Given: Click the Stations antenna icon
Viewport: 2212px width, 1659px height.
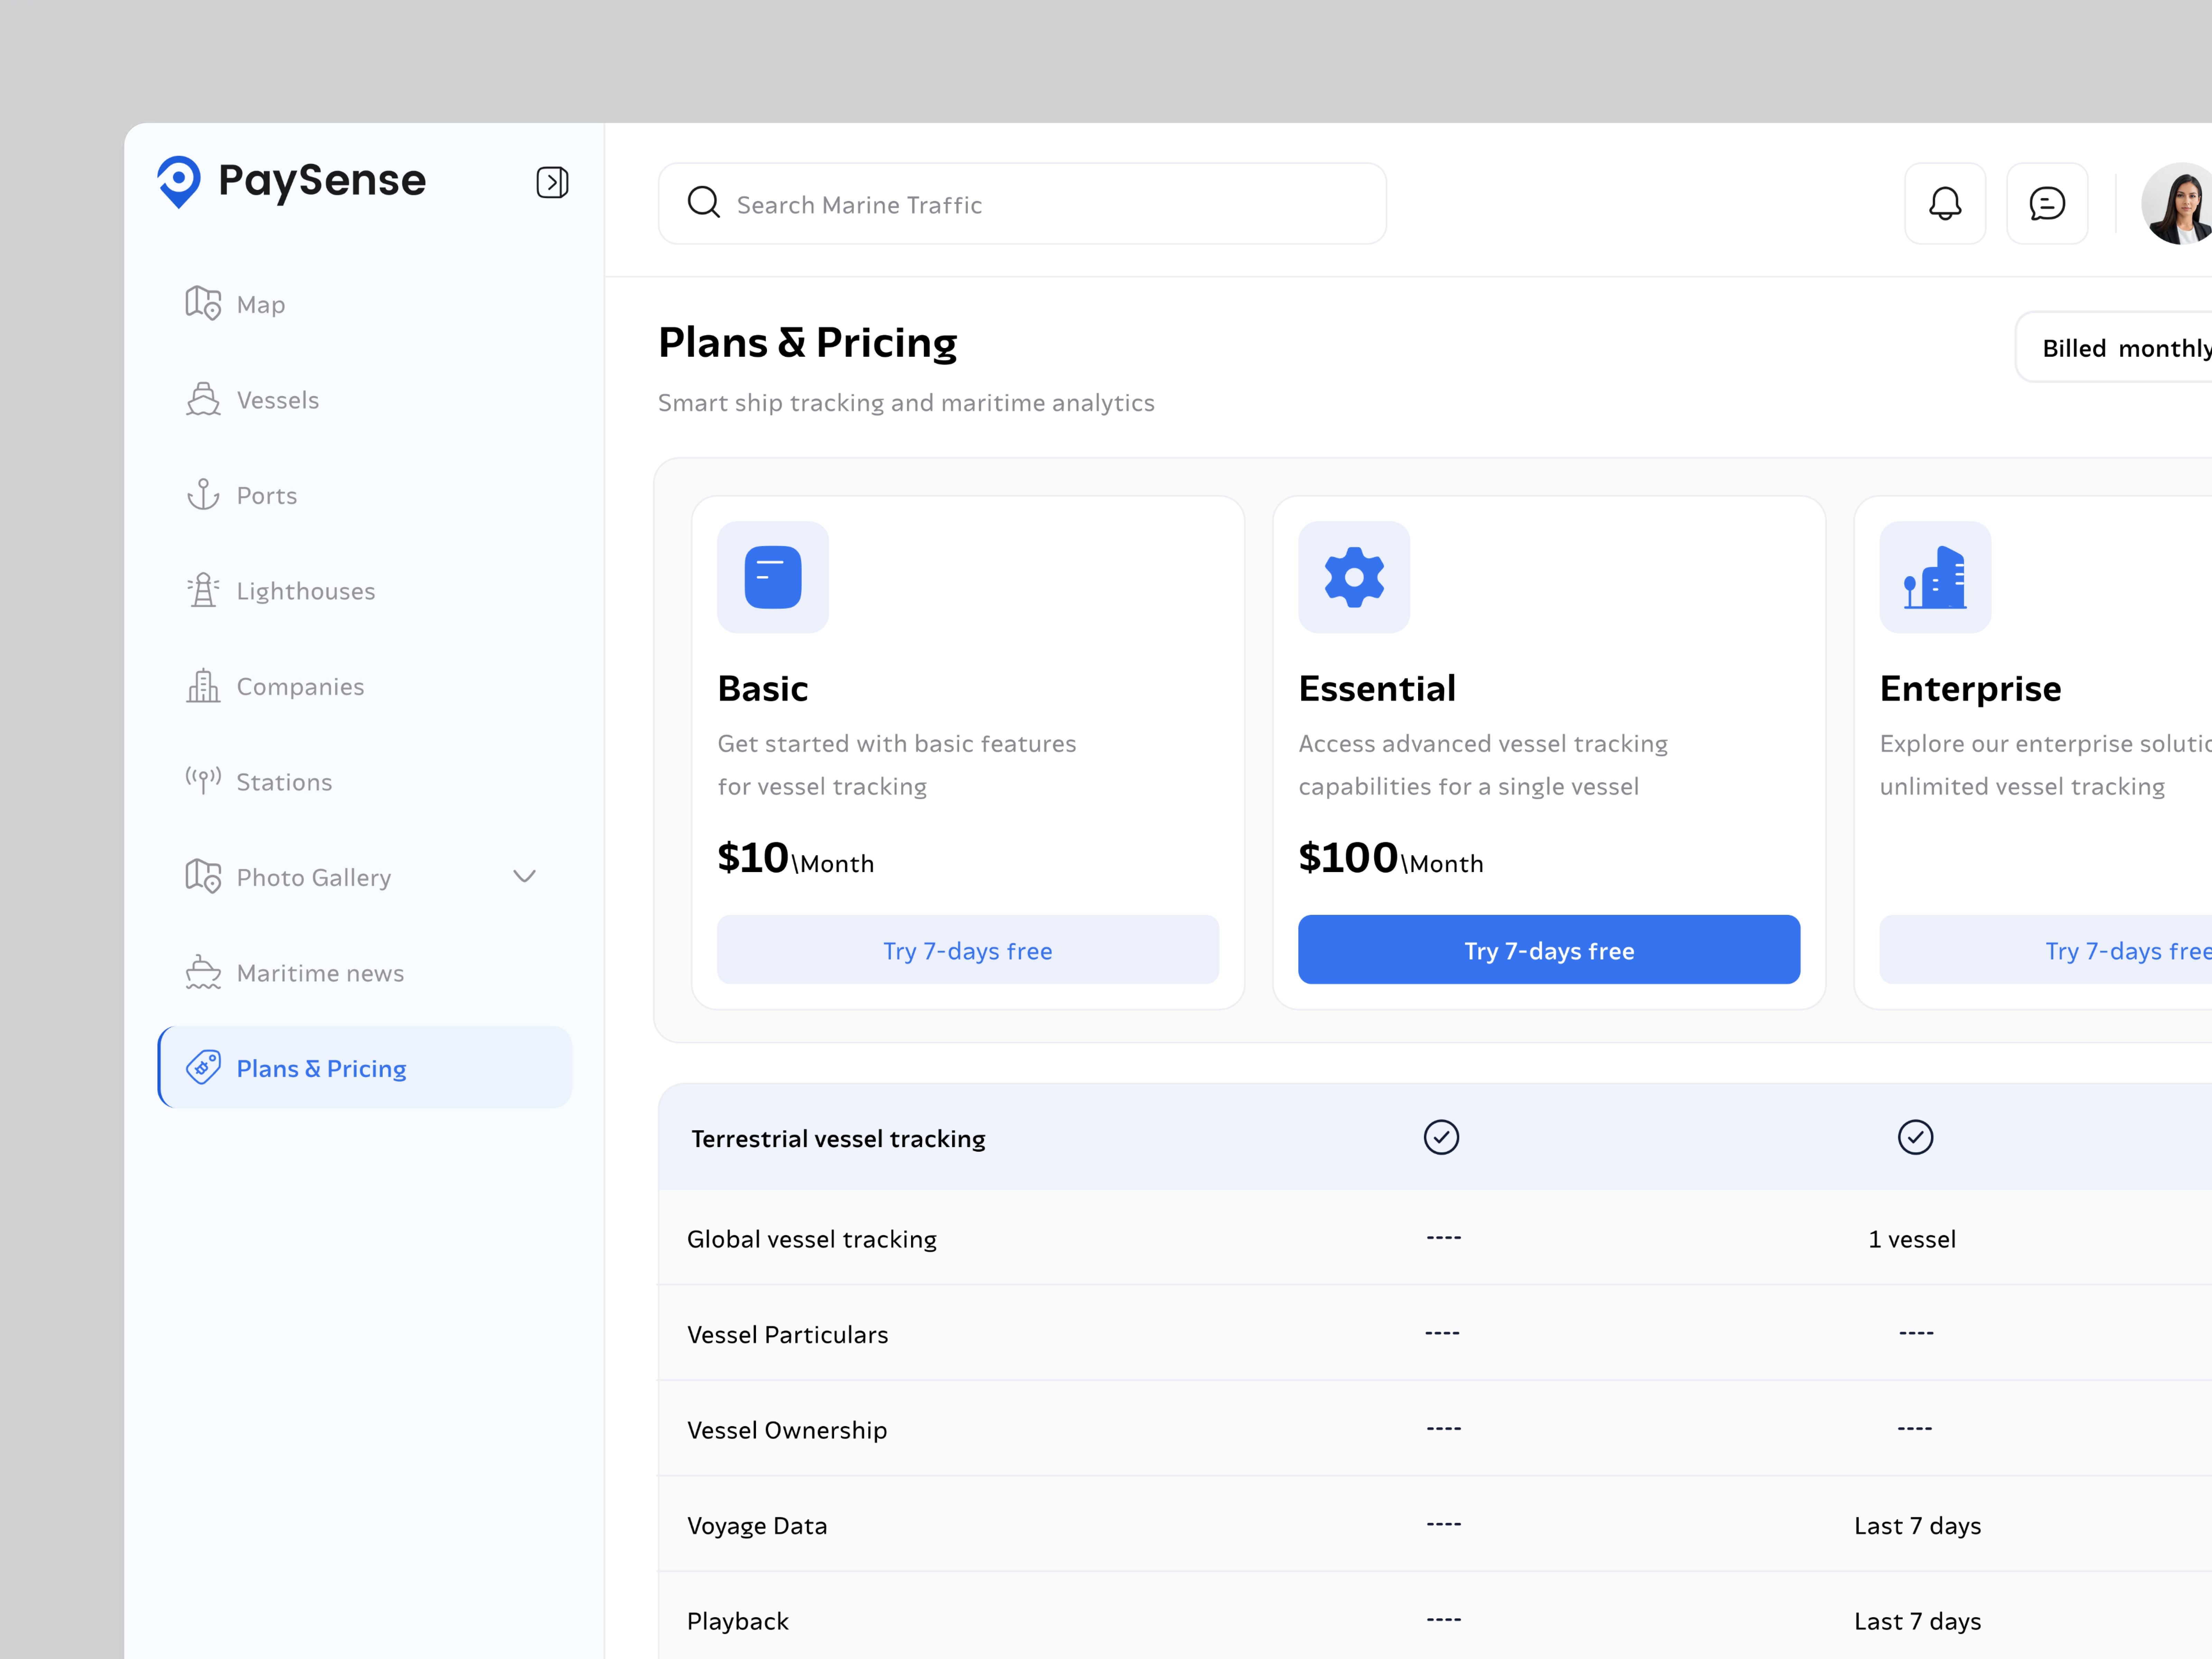Looking at the screenshot, I should pyautogui.click(x=203, y=780).
